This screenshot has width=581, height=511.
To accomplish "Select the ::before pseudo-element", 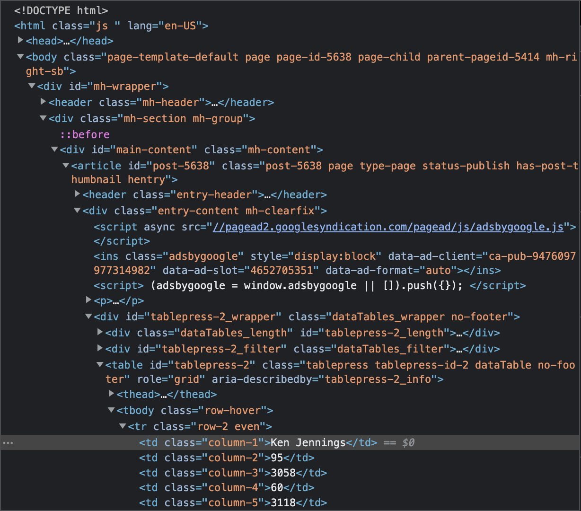I will (85, 134).
